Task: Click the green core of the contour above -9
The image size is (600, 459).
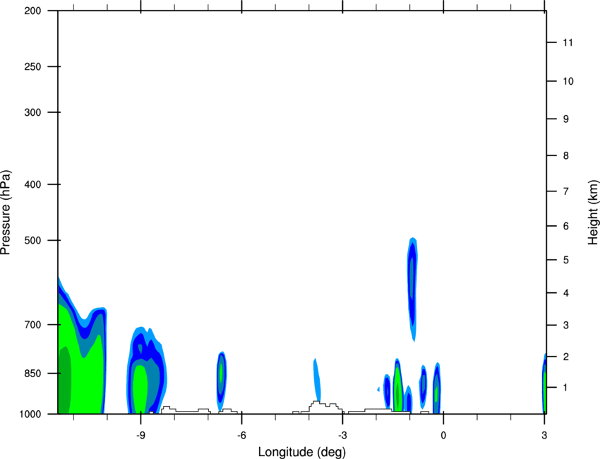Action: [140, 388]
